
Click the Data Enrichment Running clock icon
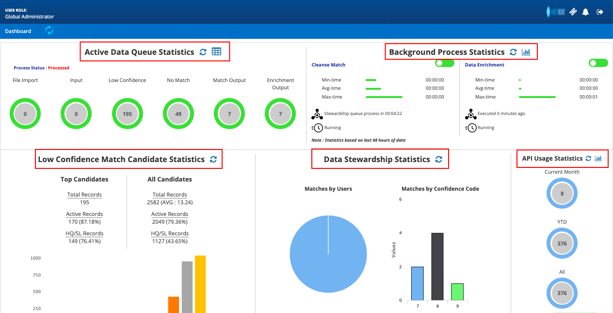click(470, 128)
